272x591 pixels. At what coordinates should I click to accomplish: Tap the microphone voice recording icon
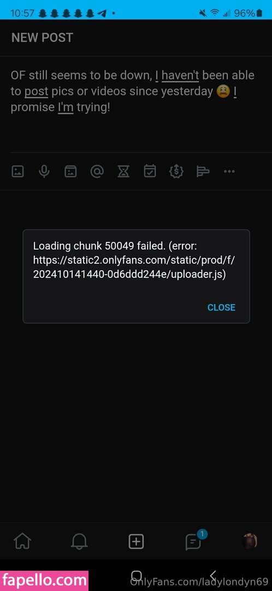pos(44,171)
